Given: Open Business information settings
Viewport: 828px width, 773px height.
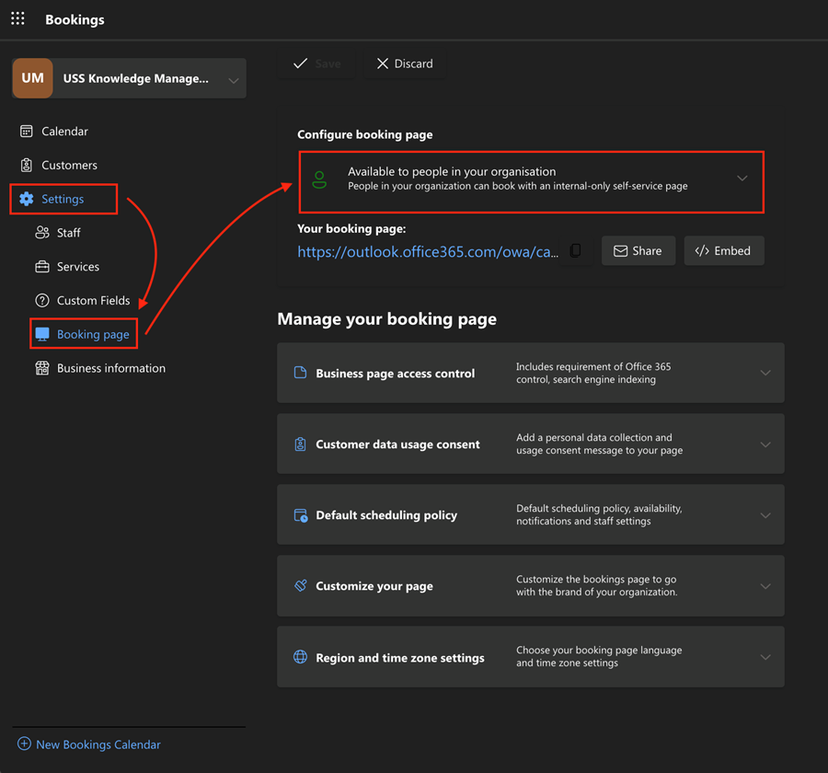Looking at the screenshot, I should tap(111, 368).
